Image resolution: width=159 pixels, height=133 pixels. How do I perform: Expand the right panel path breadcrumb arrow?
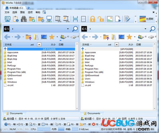click(x=90, y=29)
